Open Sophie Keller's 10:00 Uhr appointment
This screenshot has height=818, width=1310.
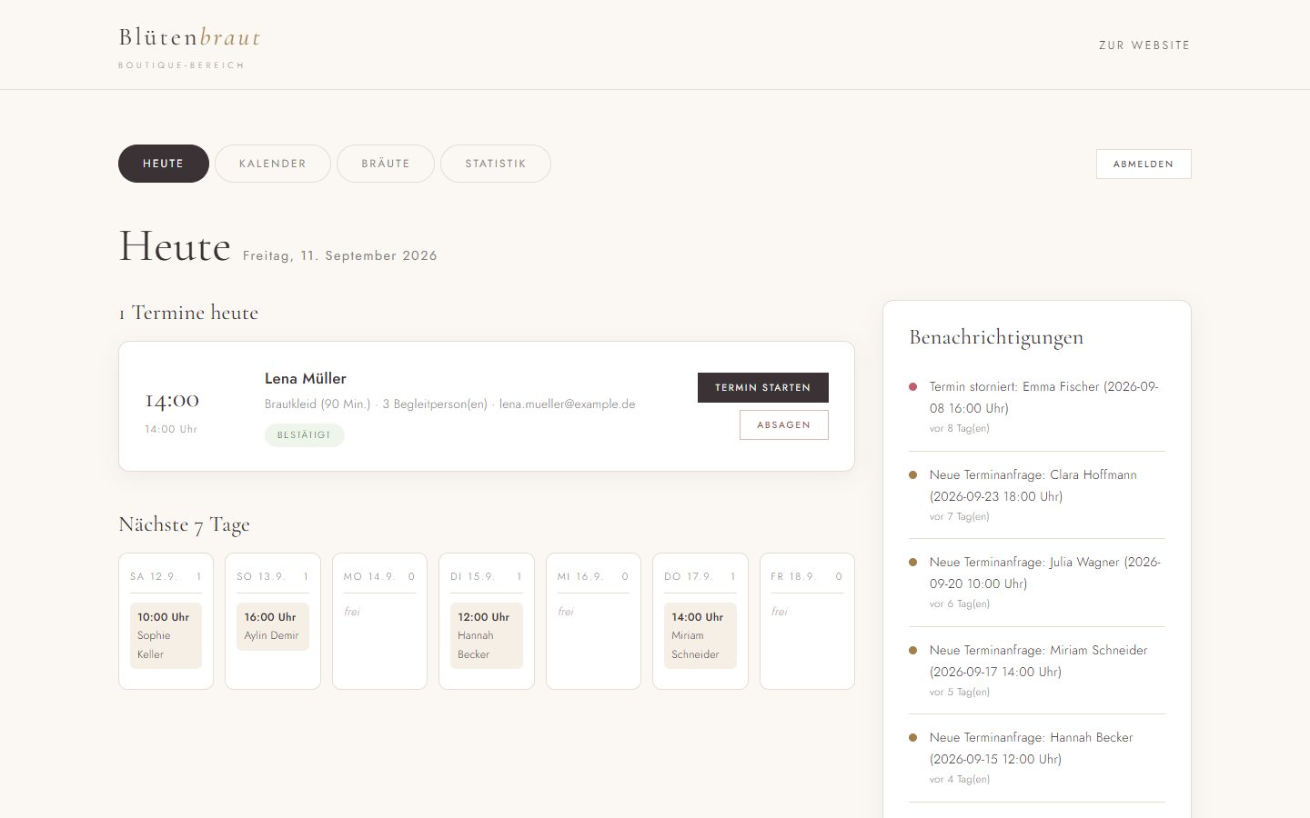[166, 635]
